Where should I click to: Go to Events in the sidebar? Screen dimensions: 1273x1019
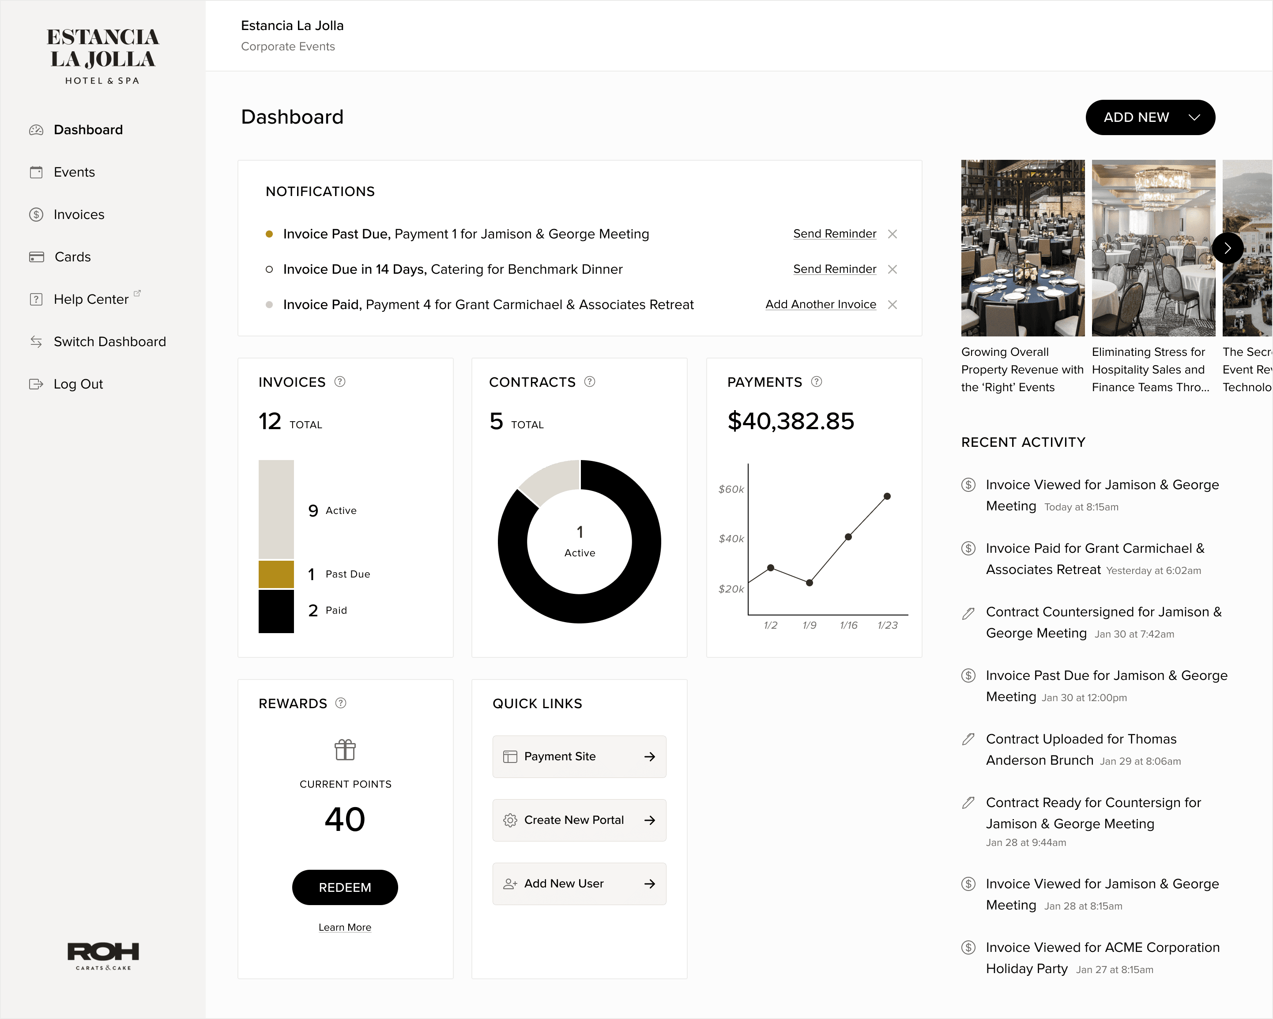(x=74, y=172)
